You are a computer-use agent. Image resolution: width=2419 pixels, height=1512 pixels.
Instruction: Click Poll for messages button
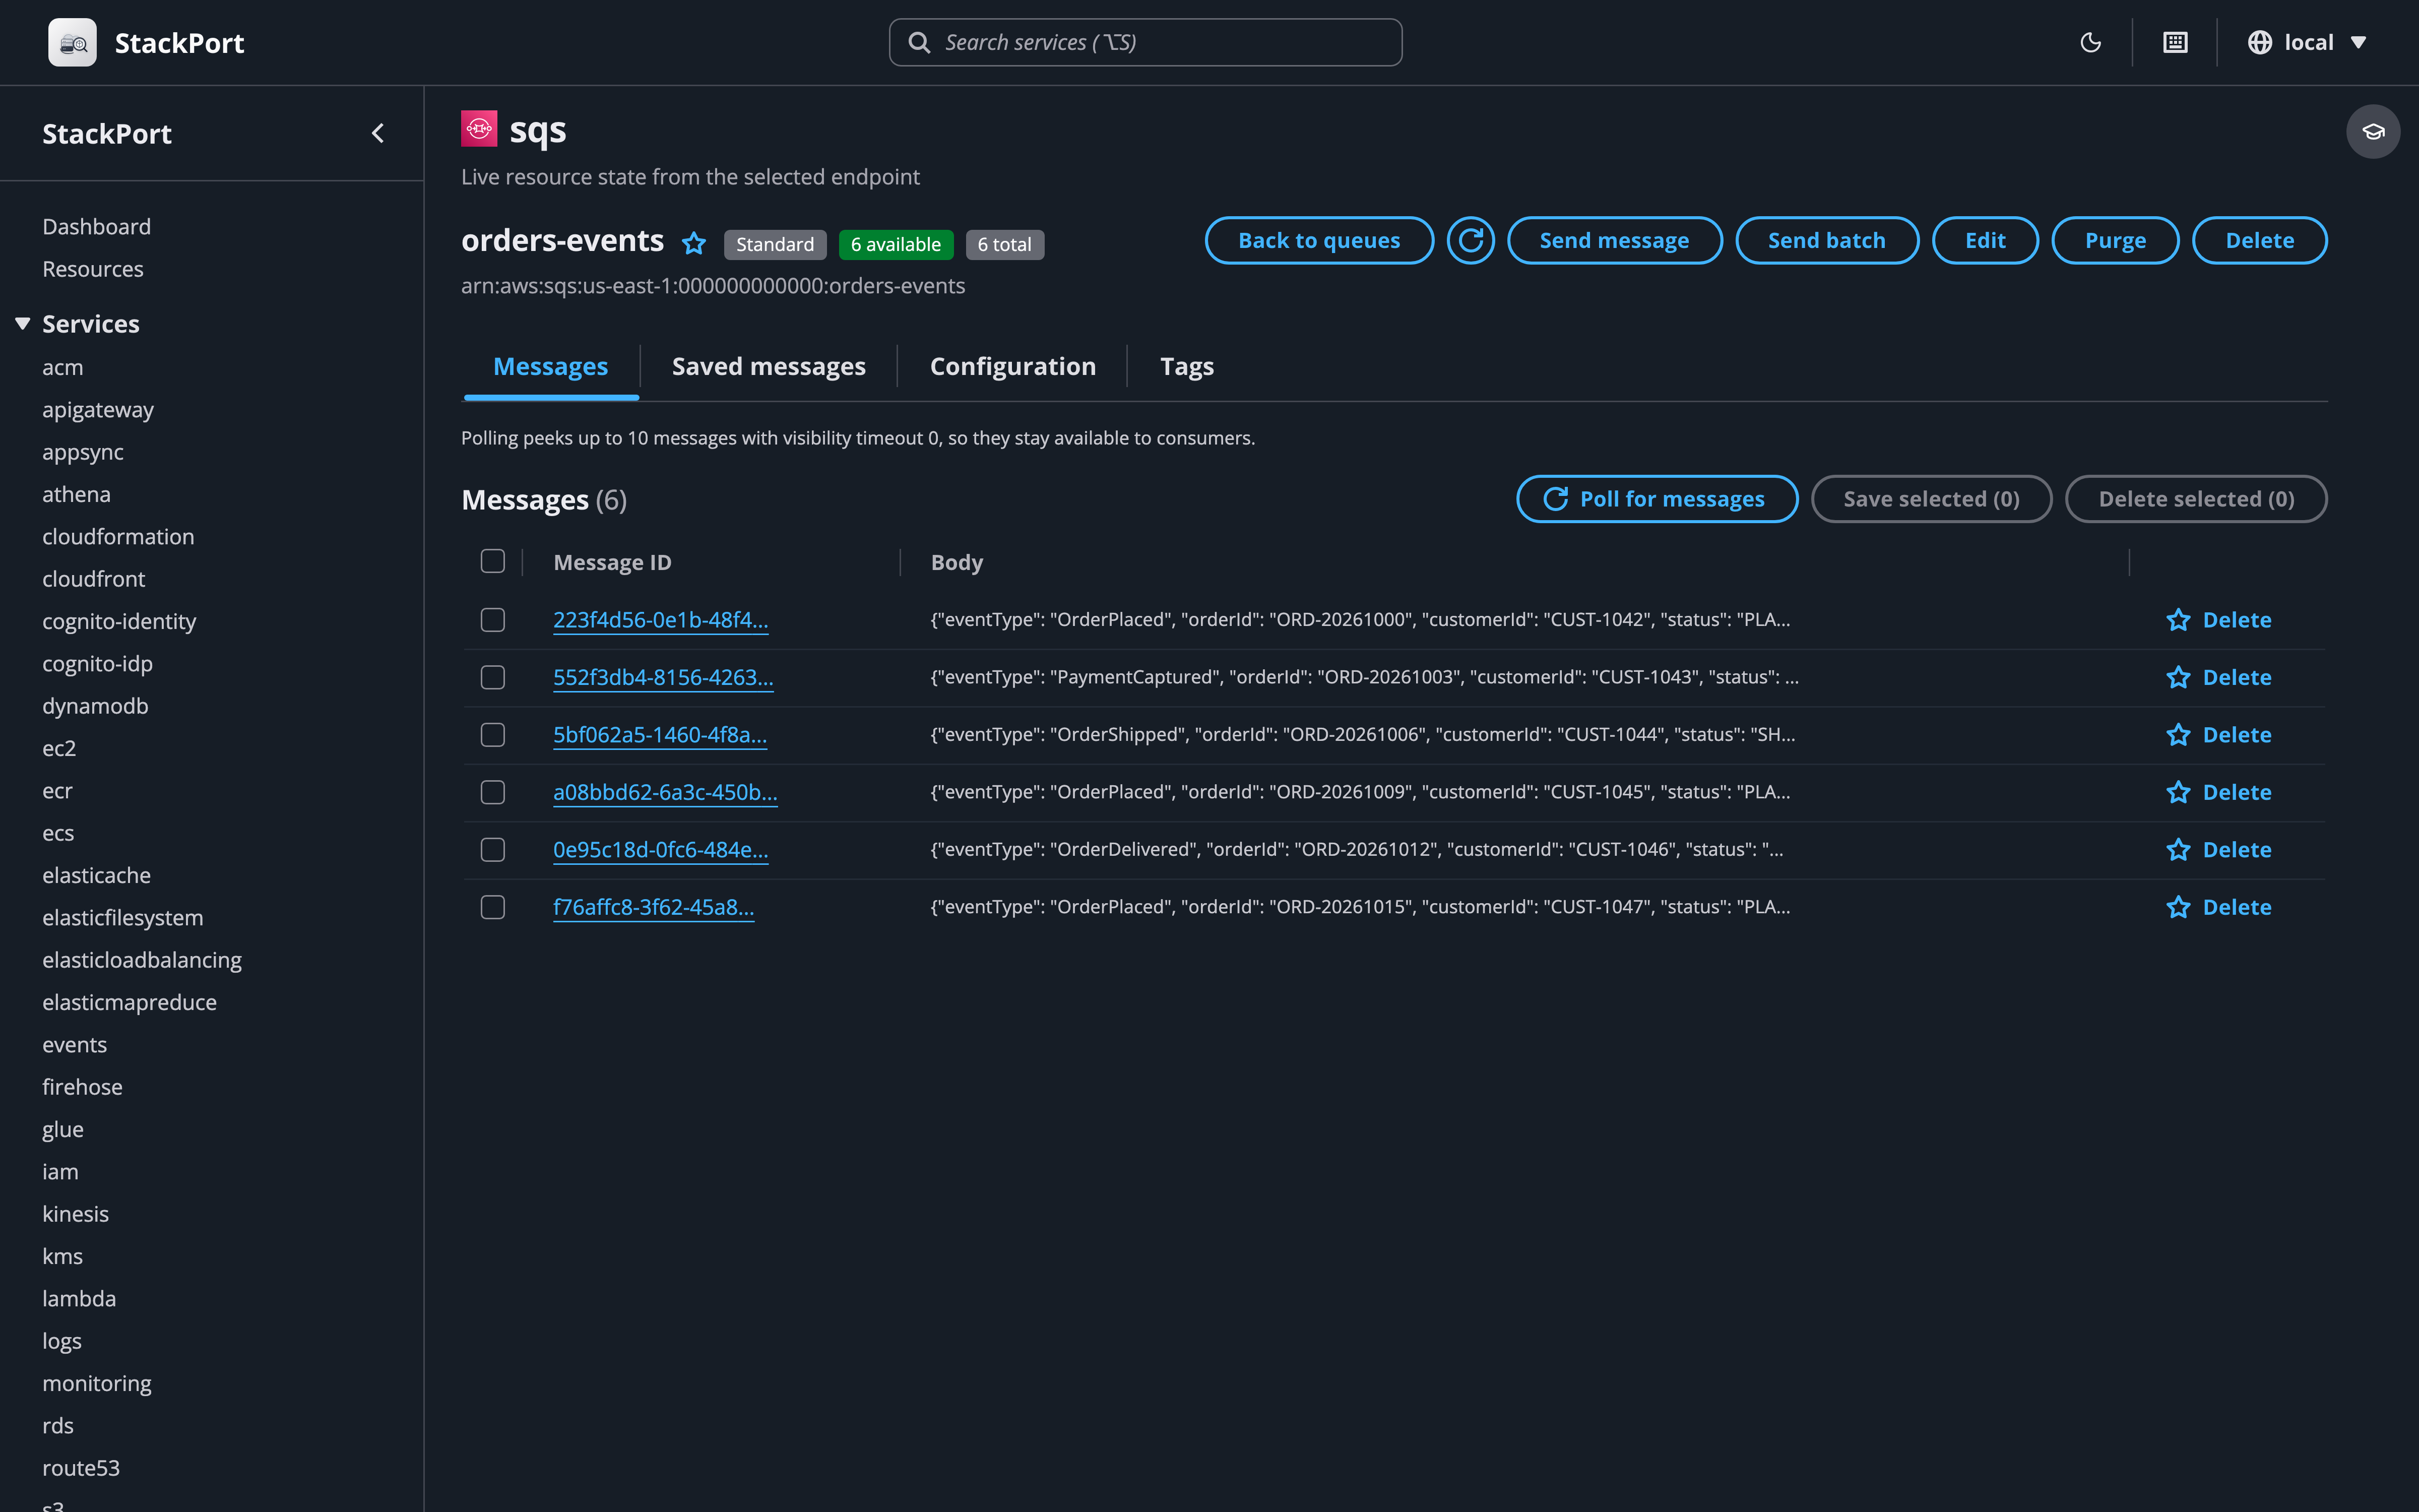coord(1657,499)
